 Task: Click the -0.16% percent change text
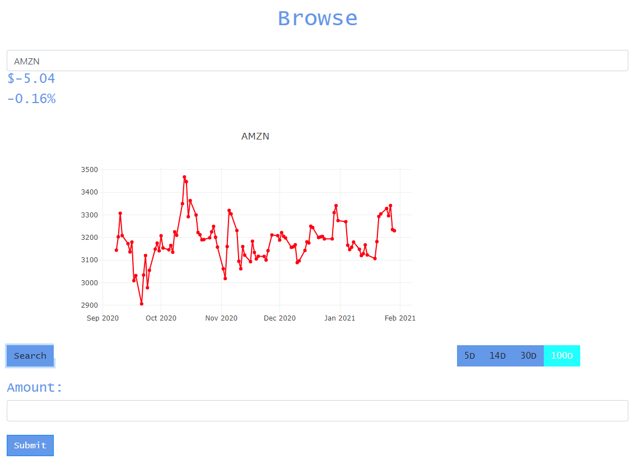(x=31, y=99)
